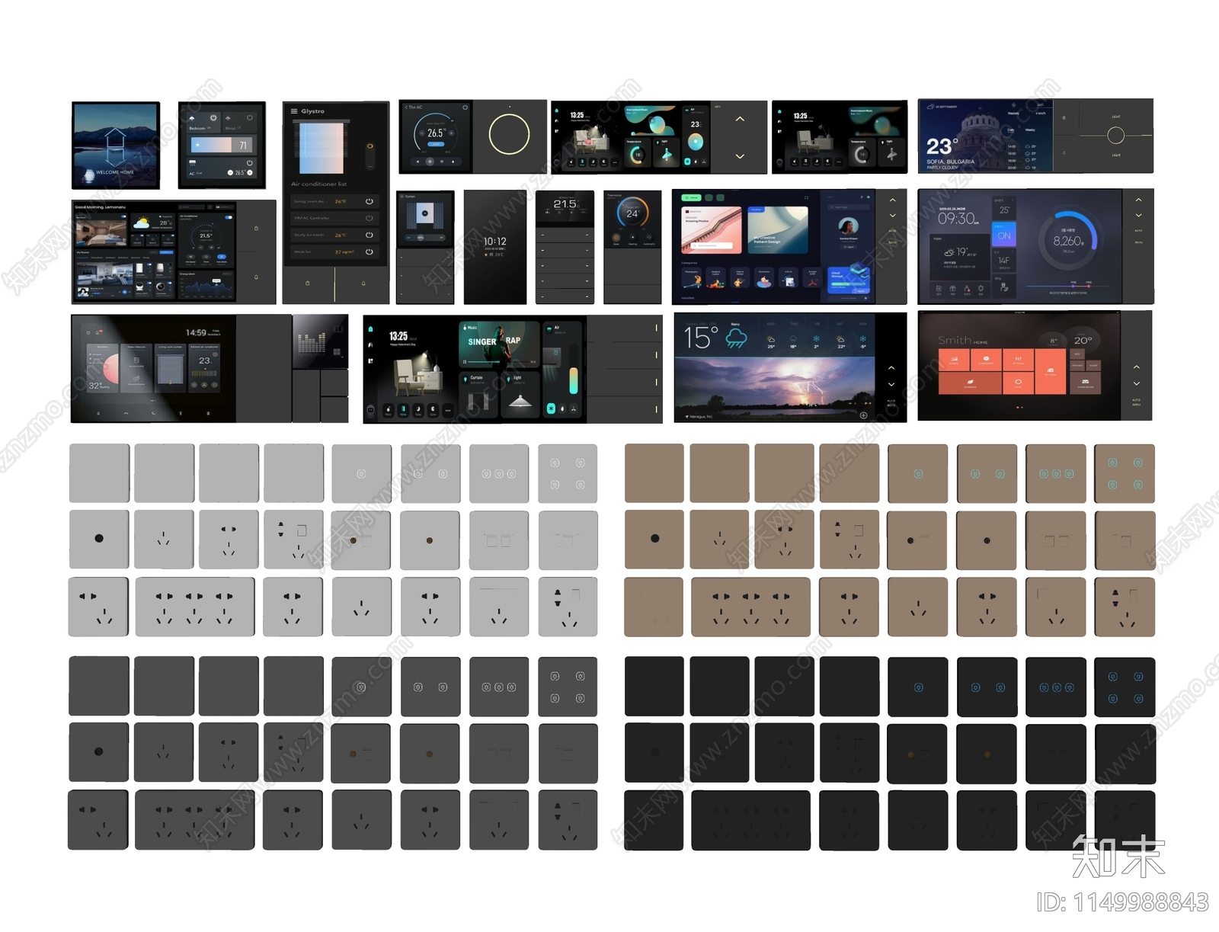The image size is (1219, 932).
Task: Adjust the brightness slider showing 71
Action: pyautogui.click(x=222, y=145)
